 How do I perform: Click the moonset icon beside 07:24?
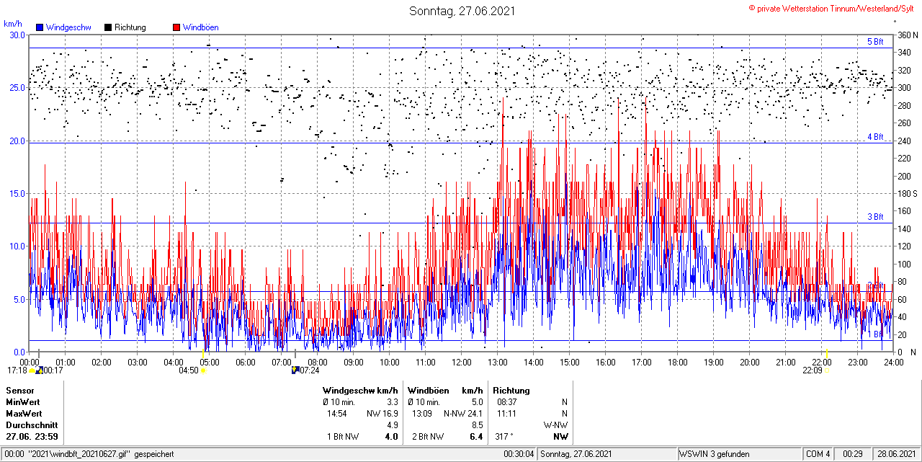tap(295, 370)
